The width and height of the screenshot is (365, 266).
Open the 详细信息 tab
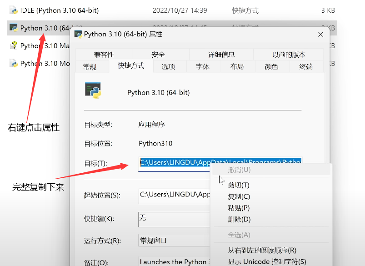pos(222,54)
